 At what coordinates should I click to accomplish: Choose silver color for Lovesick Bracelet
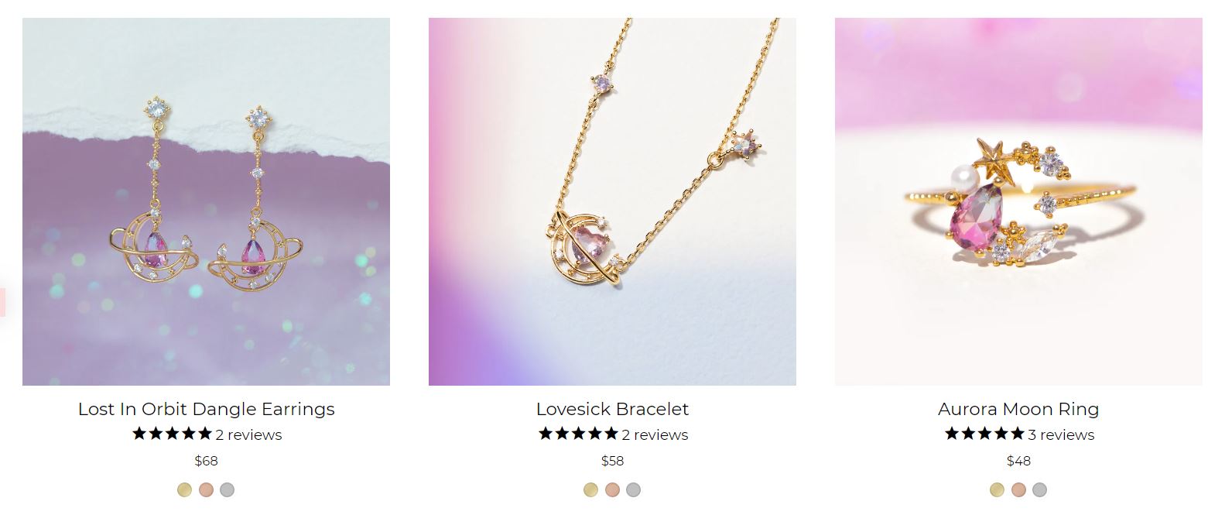[633, 489]
